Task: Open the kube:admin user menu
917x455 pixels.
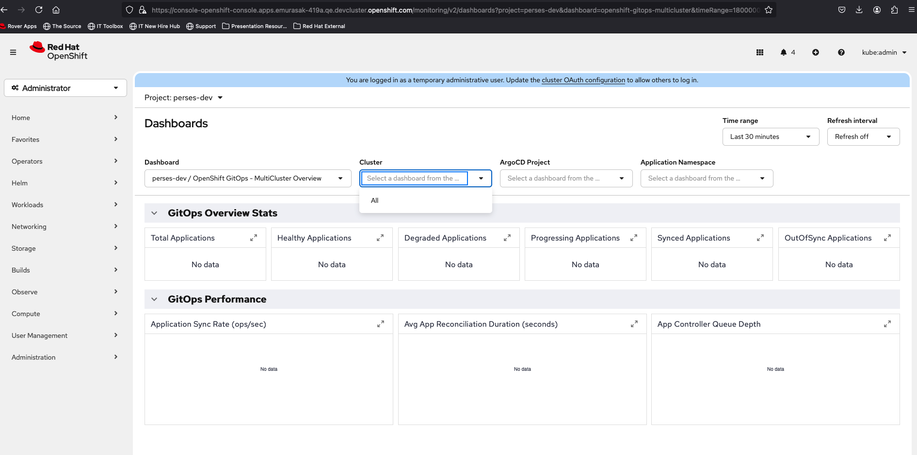Action: tap(884, 52)
